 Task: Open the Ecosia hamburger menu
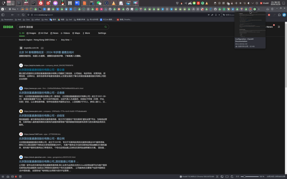click(x=279, y=27)
